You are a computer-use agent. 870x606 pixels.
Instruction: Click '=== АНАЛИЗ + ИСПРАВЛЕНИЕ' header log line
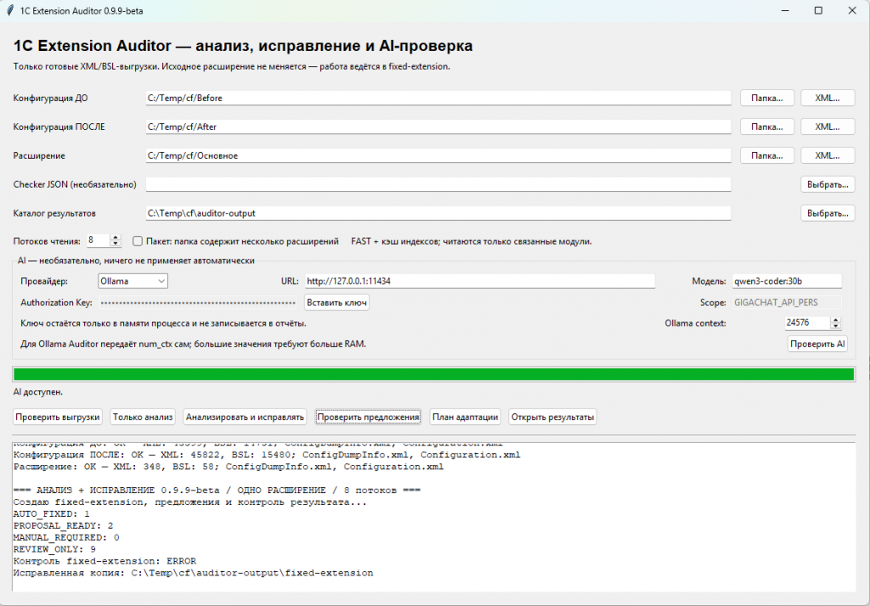(x=217, y=490)
